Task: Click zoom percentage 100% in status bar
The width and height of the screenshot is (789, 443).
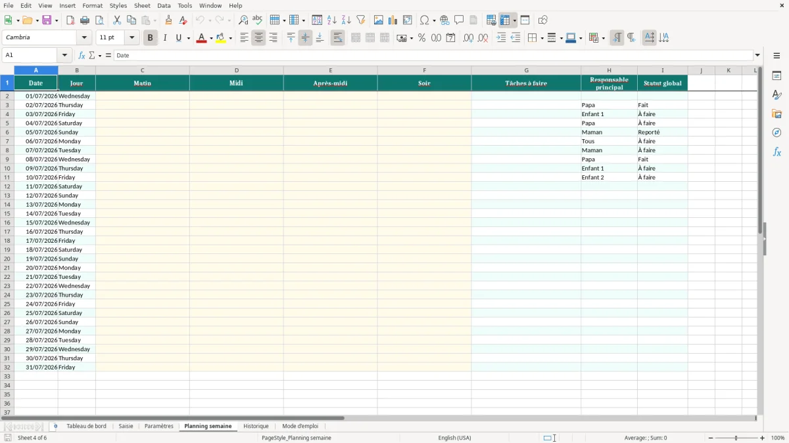Action: coord(778,438)
